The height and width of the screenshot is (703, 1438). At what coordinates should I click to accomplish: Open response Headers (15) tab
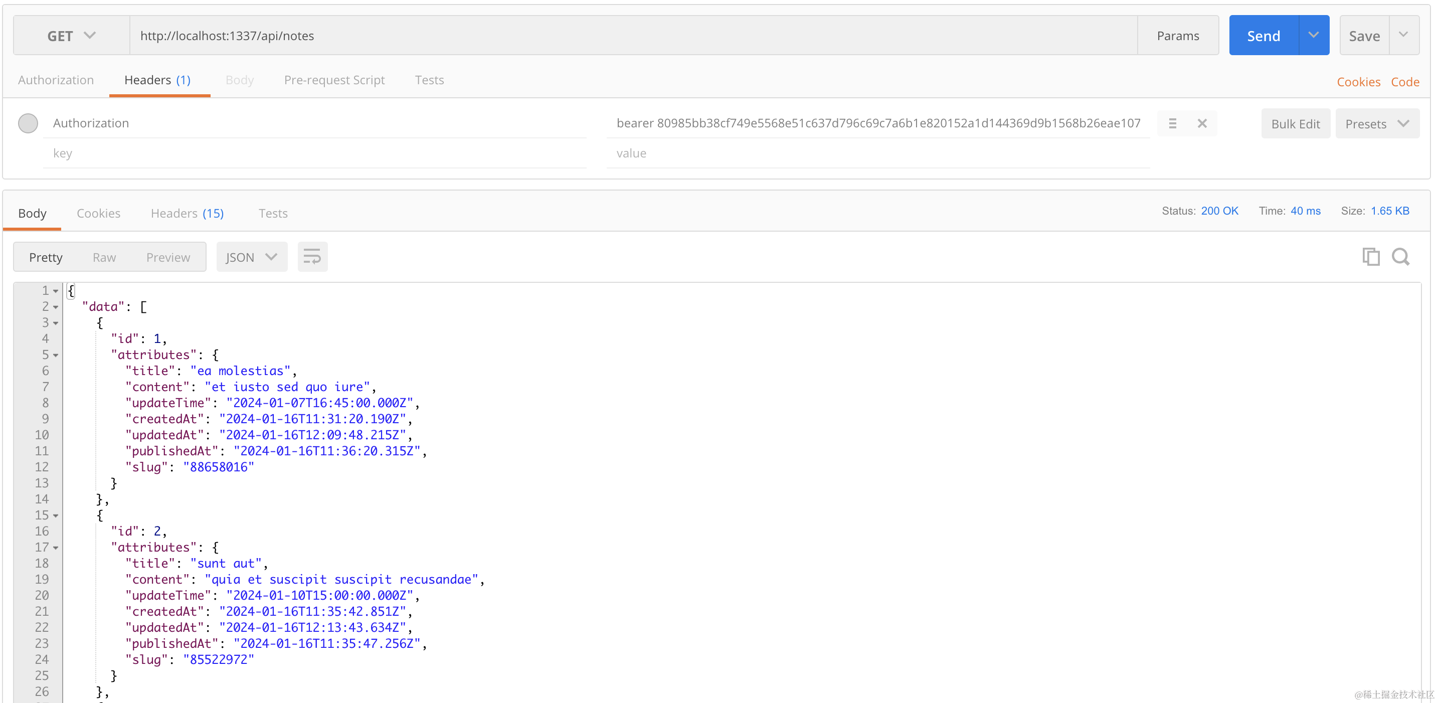pos(187,213)
